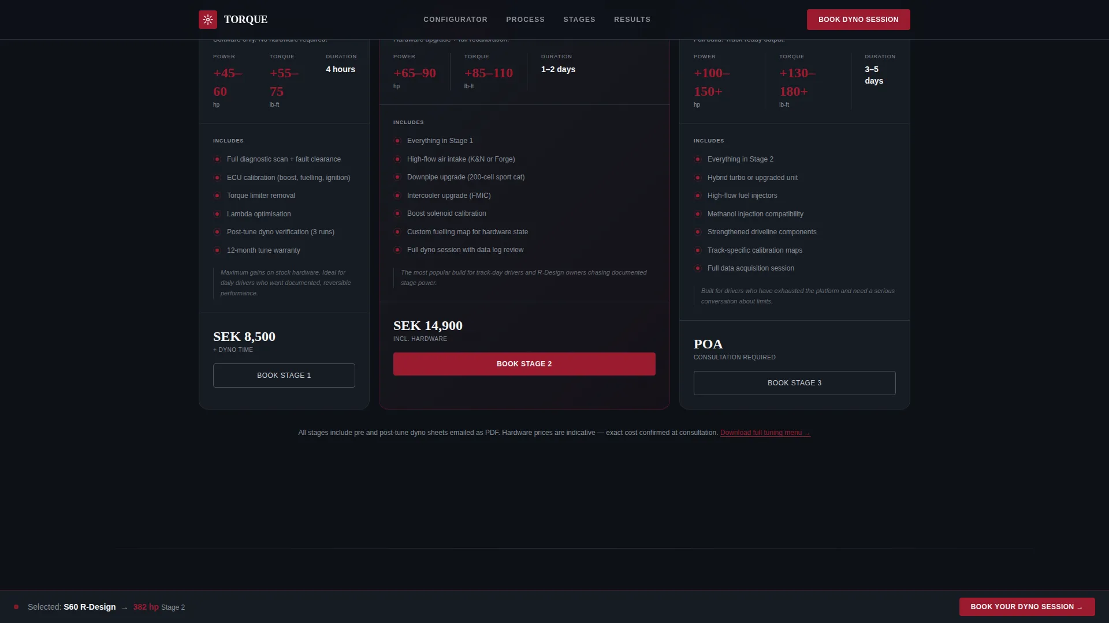Click bullet icon beside High-flow fuel injectors
The image size is (1109, 623).
click(698, 196)
